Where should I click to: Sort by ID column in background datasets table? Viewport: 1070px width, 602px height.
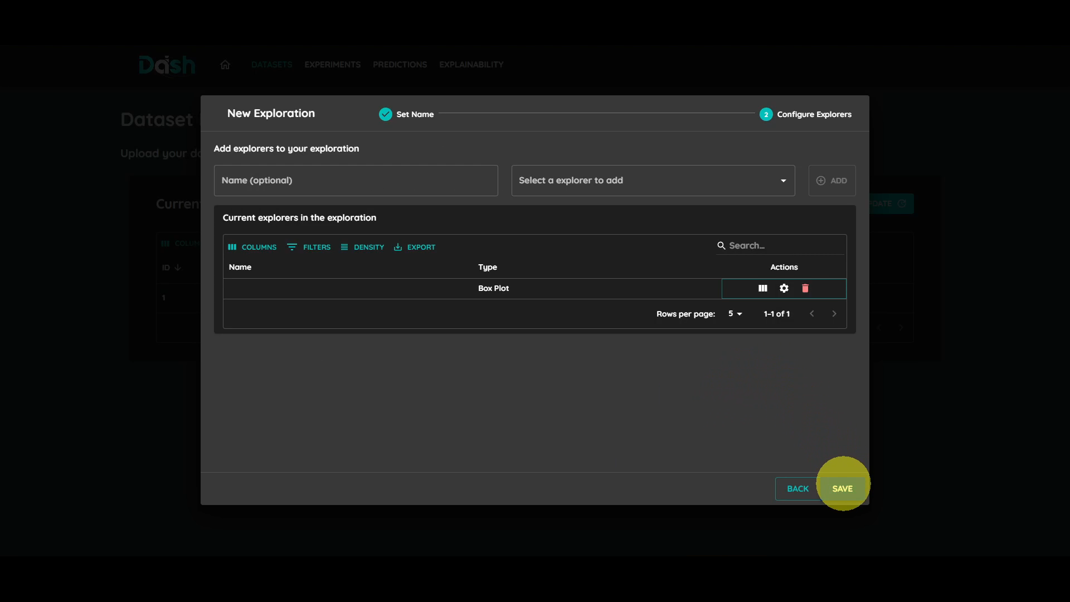point(171,268)
